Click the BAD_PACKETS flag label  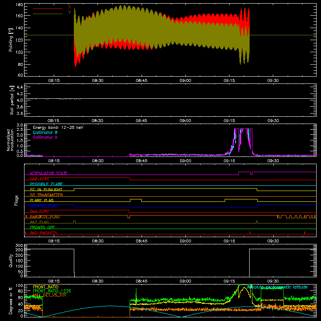click(x=44, y=233)
